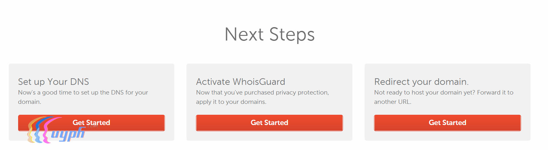
Task: Click the small .com text in the watermark
Action: (92, 127)
